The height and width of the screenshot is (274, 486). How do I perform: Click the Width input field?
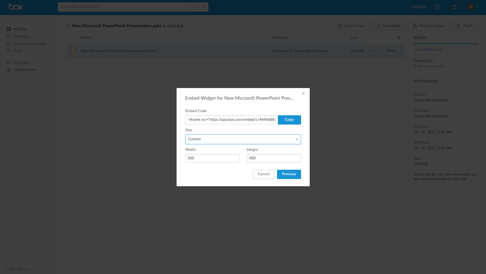pos(212,158)
